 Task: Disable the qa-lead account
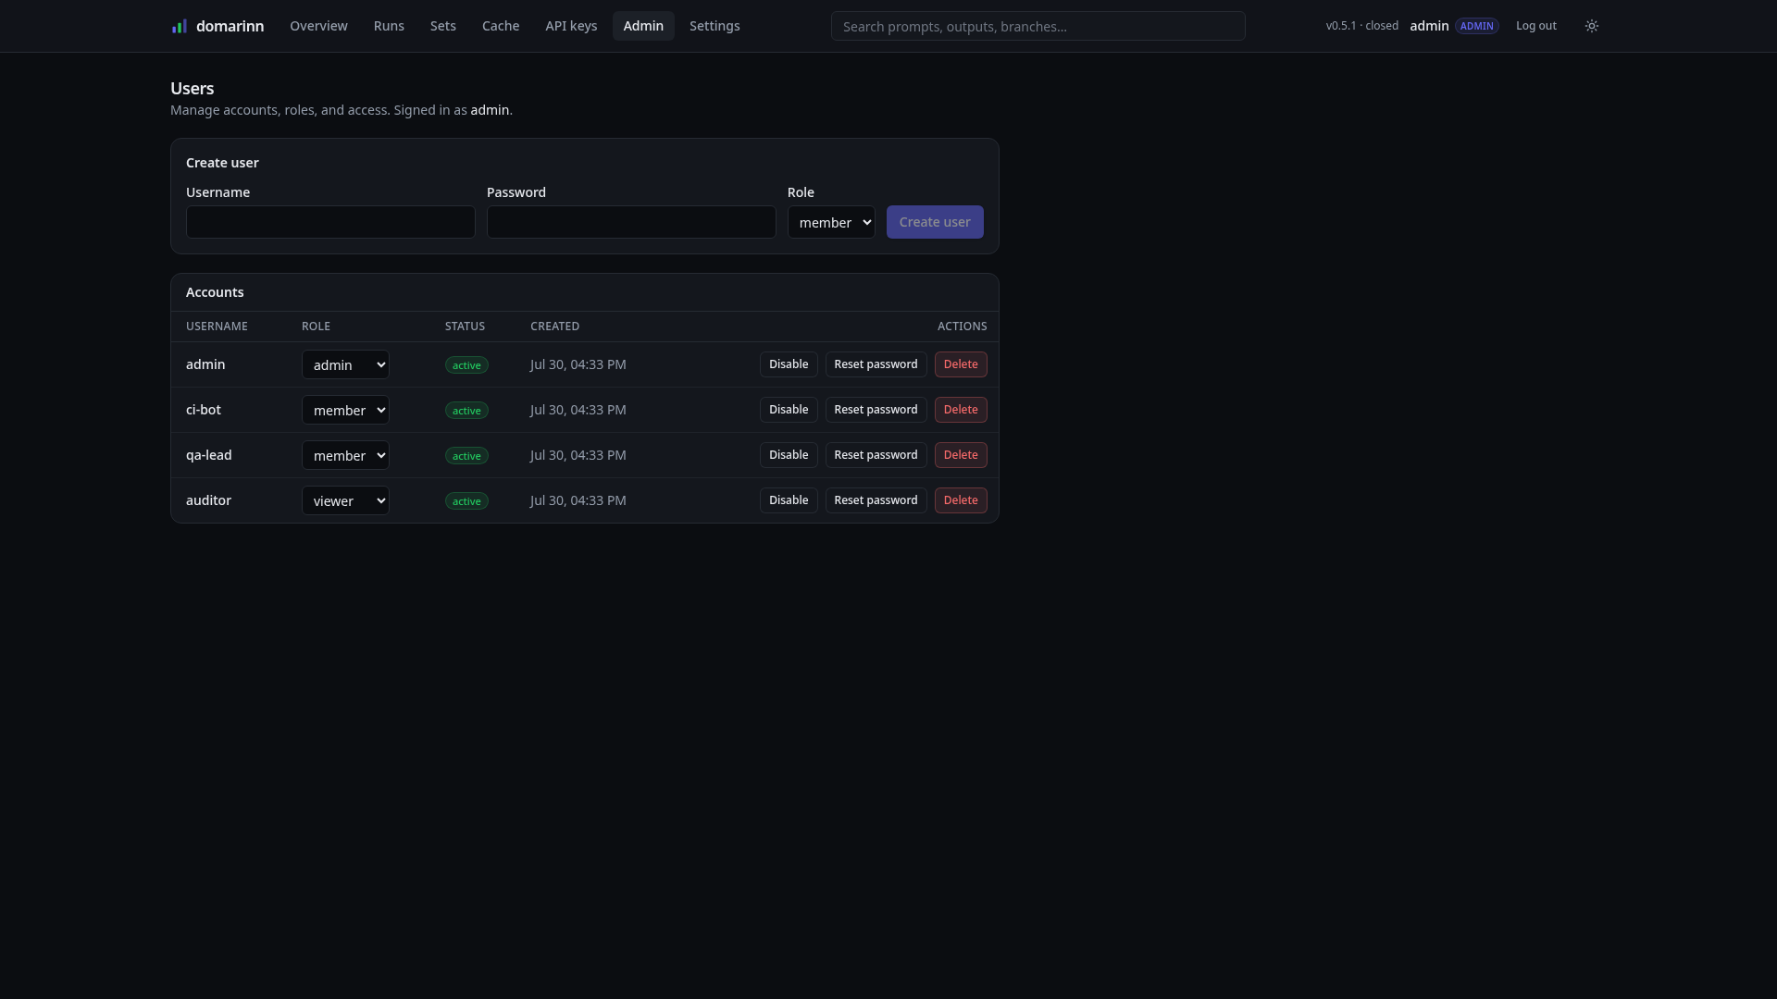tap(789, 455)
